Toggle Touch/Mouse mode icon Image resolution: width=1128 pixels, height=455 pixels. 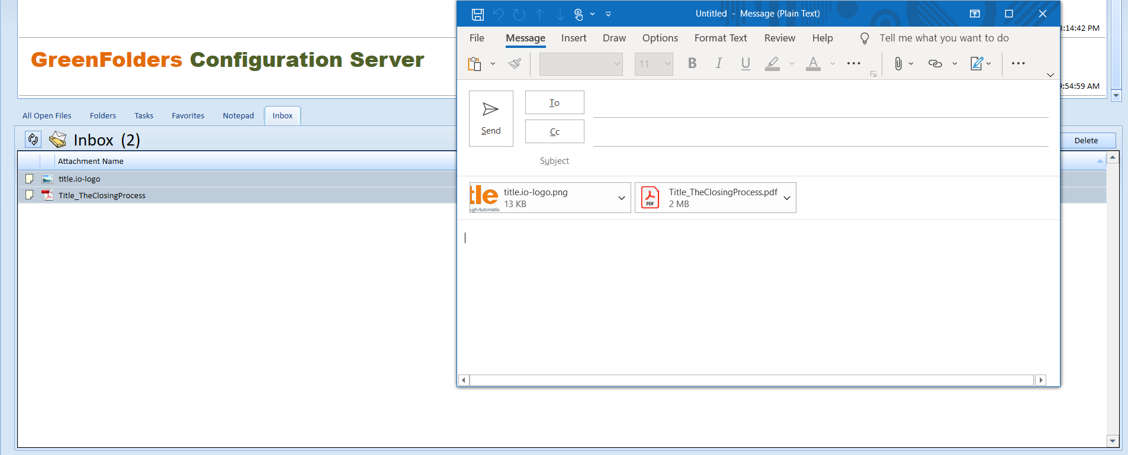point(579,14)
